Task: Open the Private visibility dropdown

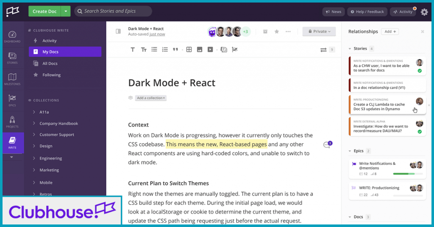Action: (319, 31)
